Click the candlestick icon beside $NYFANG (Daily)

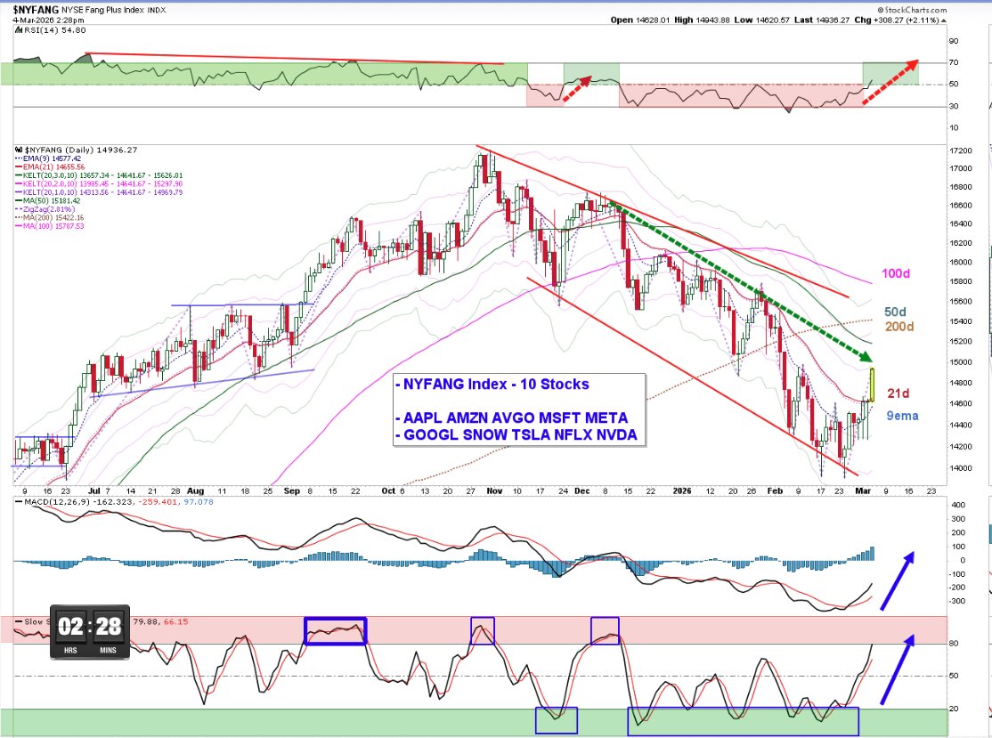[19, 150]
